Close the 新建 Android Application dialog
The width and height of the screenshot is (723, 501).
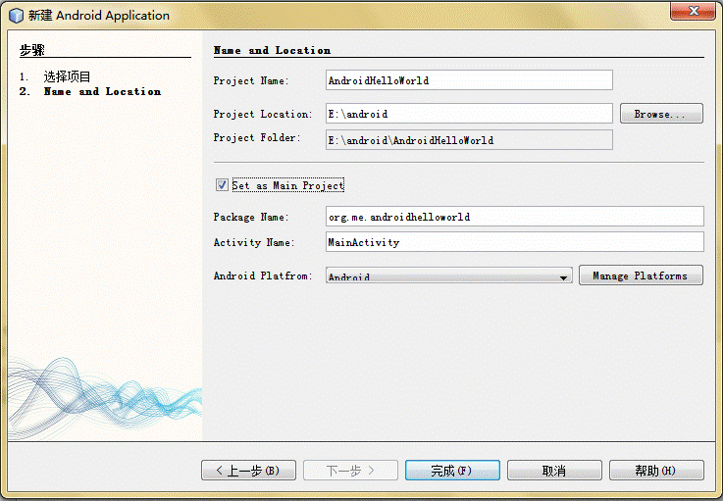(x=693, y=11)
